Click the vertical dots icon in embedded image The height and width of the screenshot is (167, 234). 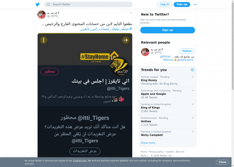click(44, 40)
